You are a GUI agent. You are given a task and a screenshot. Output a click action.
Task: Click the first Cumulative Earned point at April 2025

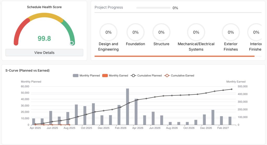35,125
